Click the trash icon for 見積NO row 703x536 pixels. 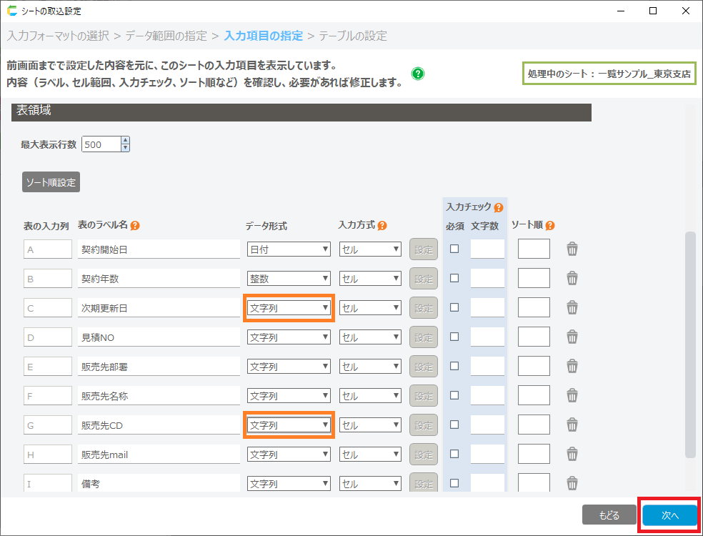tap(572, 337)
